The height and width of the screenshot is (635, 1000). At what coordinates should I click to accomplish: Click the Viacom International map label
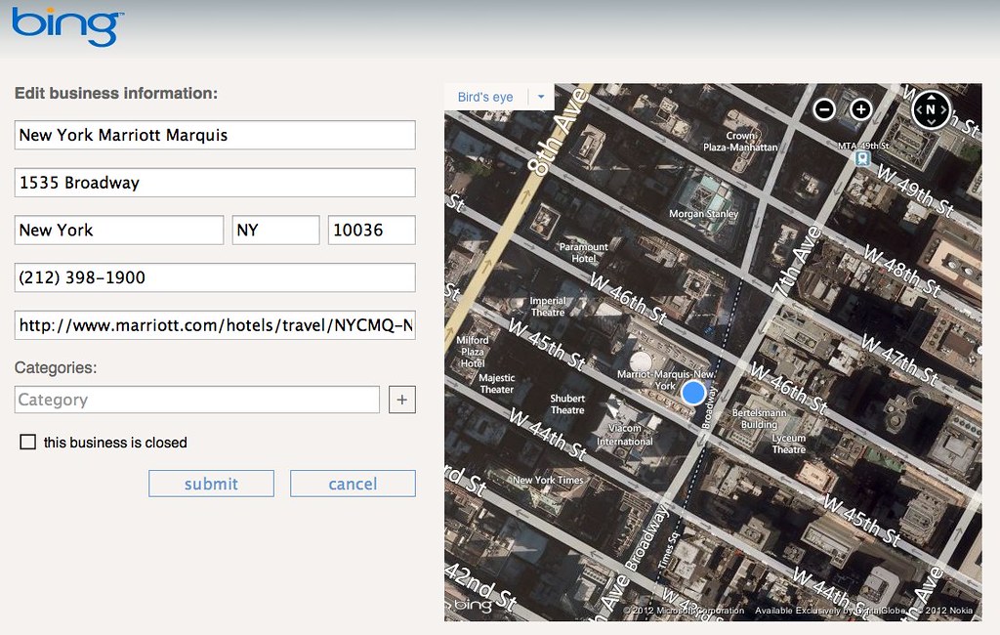tap(624, 435)
